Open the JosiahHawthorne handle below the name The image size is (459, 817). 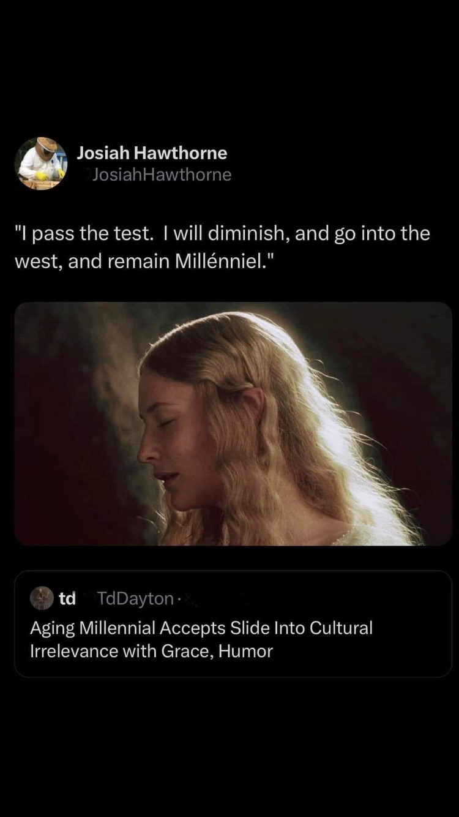(x=161, y=175)
